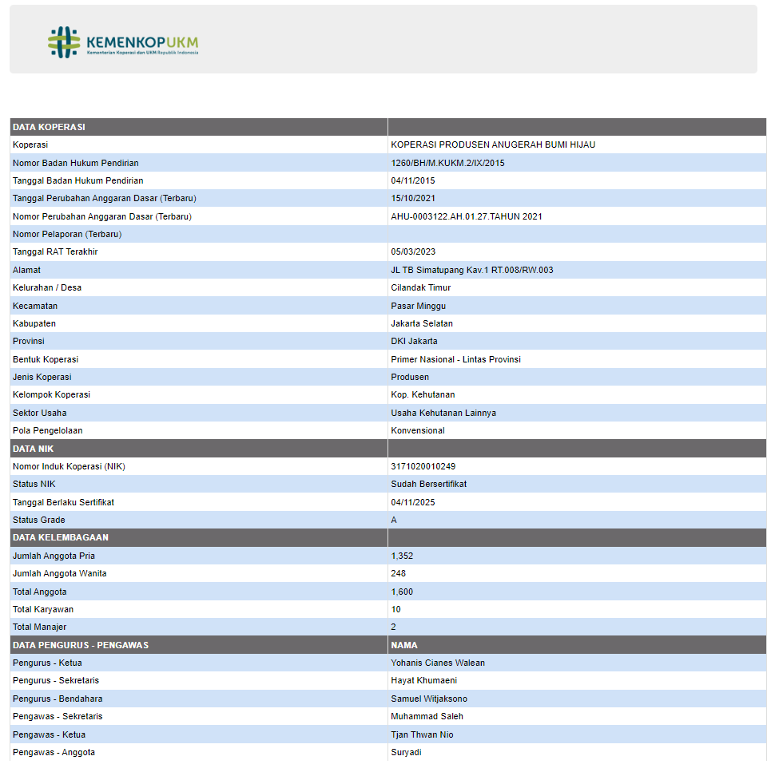Click the KEMENKOPUKM logo icon
Screen dimensions: 775x768
coord(64,42)
